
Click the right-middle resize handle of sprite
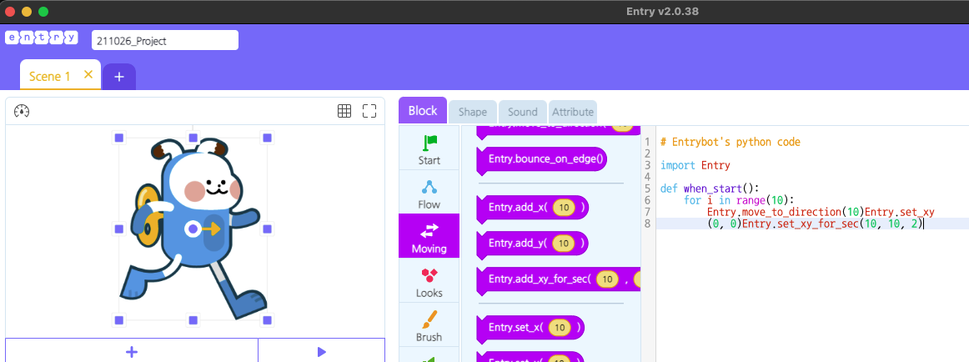[267, 229]
